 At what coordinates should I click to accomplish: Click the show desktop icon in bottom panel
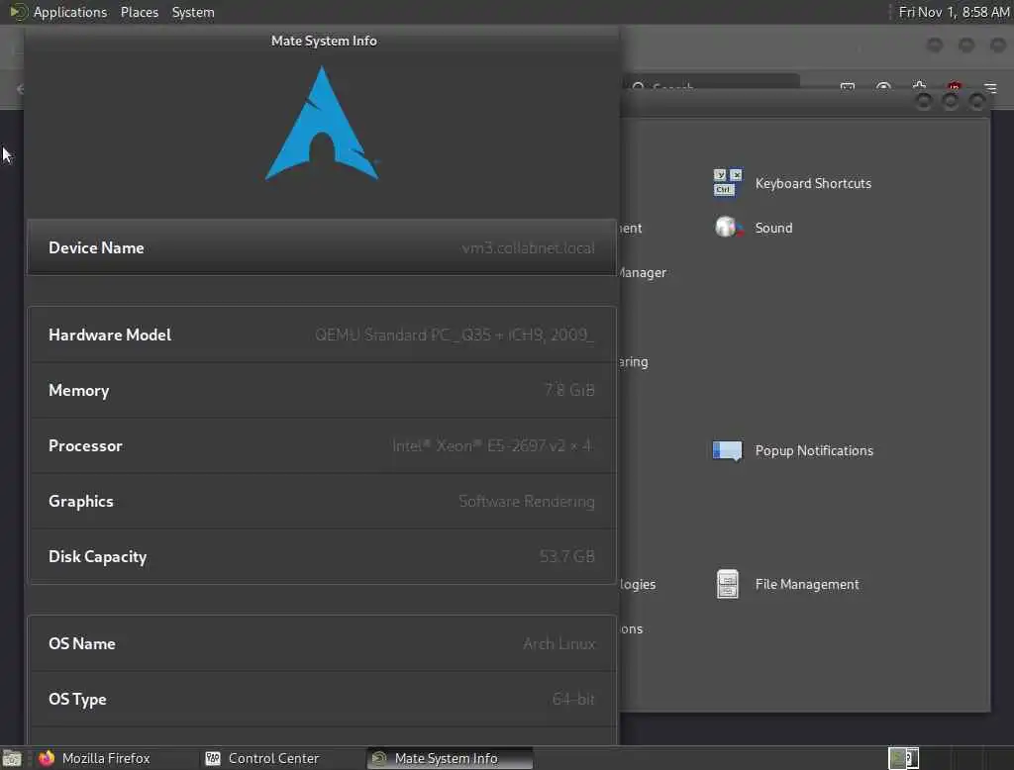[x=12, y=758]
